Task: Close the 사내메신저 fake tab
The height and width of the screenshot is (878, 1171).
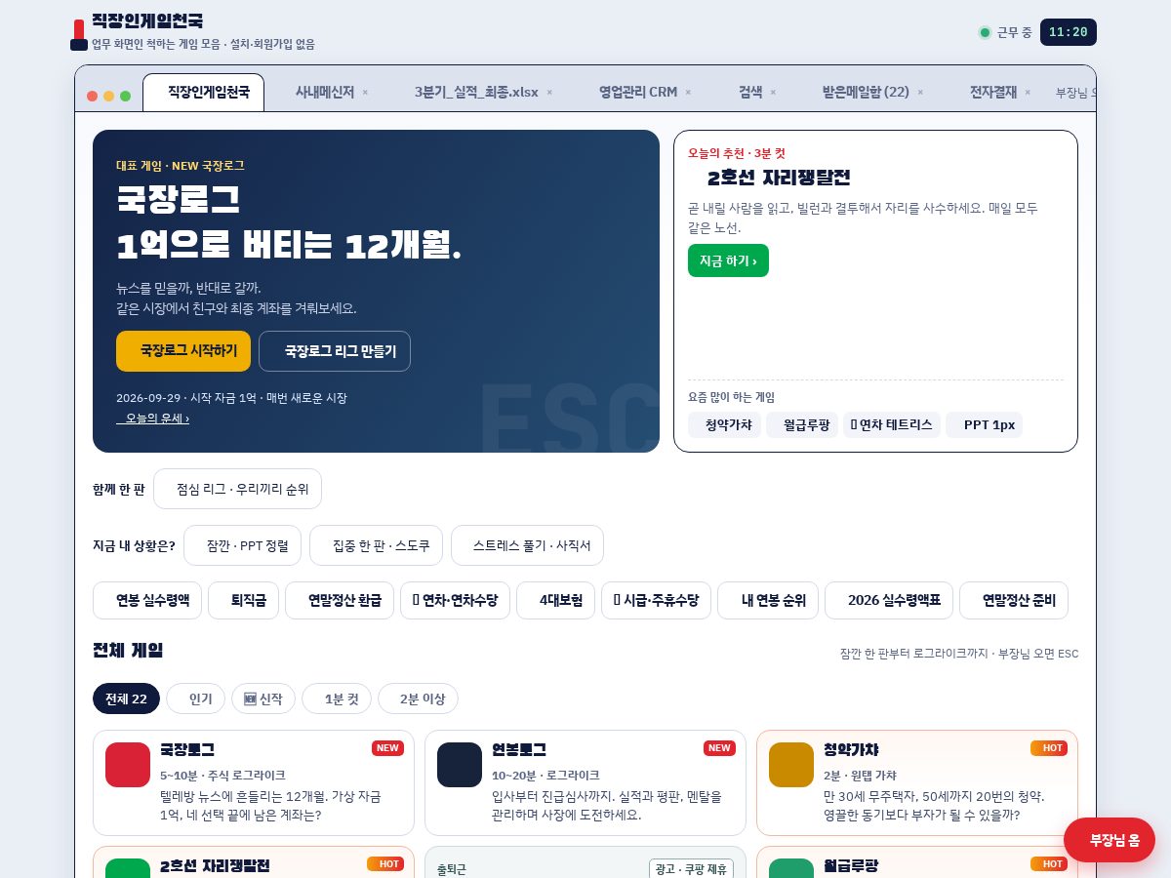Action: 365,93
